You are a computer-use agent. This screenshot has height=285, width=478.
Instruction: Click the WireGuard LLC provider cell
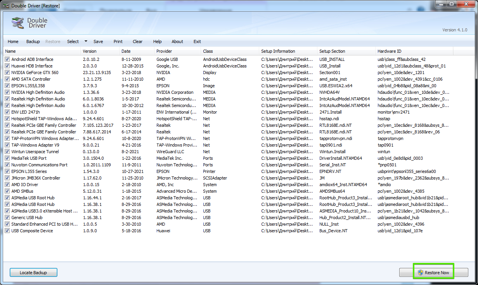point(170,152)
